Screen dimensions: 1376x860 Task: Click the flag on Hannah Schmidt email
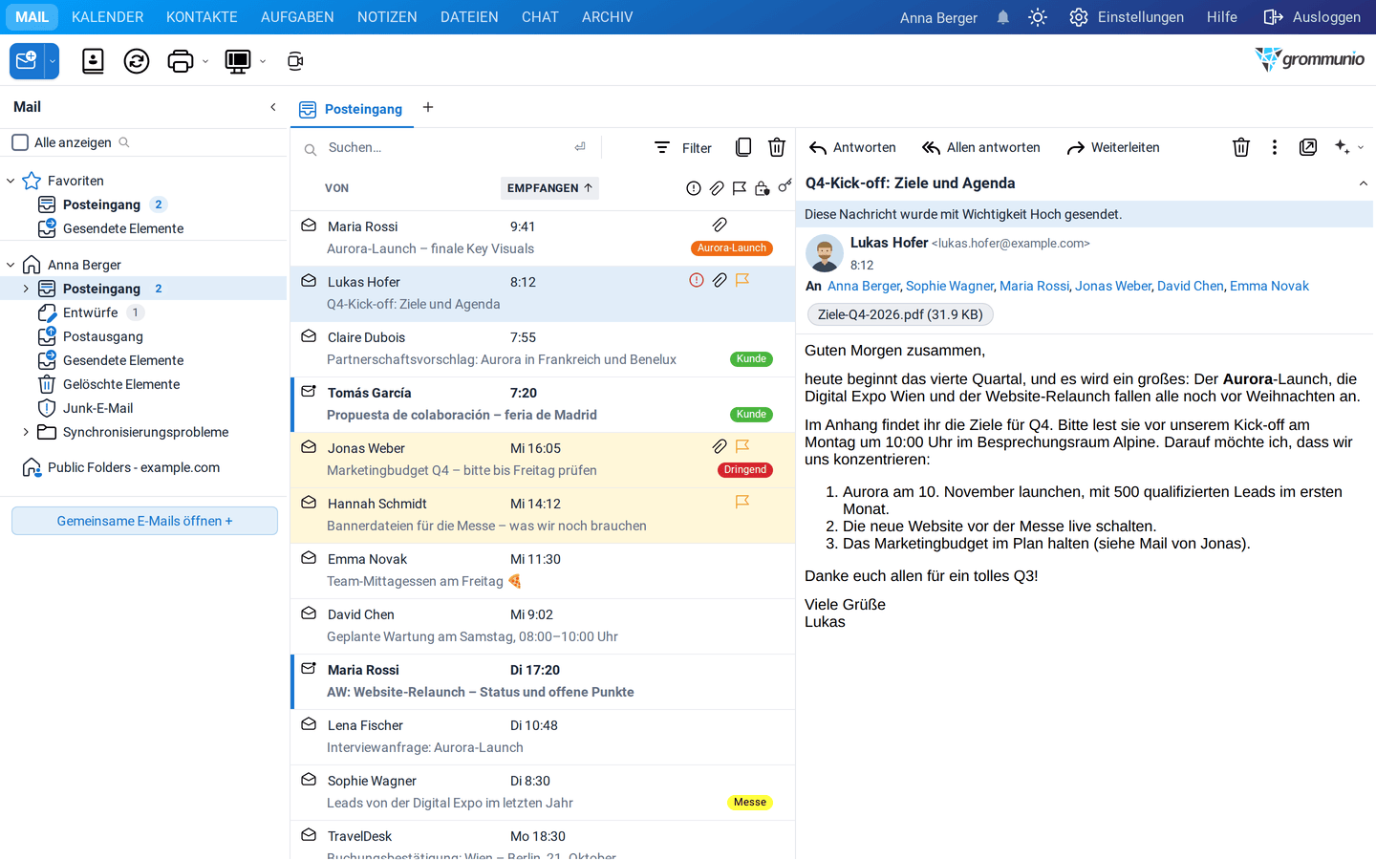click(x=742, y=502)
